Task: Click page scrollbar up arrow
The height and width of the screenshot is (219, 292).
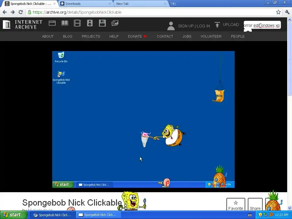Action: tap(289, 20)
